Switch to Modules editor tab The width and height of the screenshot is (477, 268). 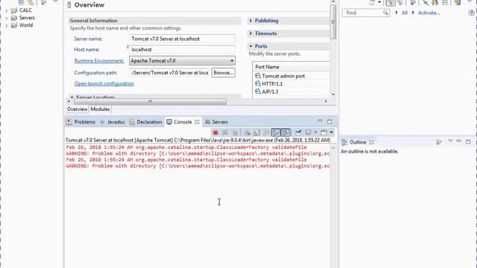[100, 109]
